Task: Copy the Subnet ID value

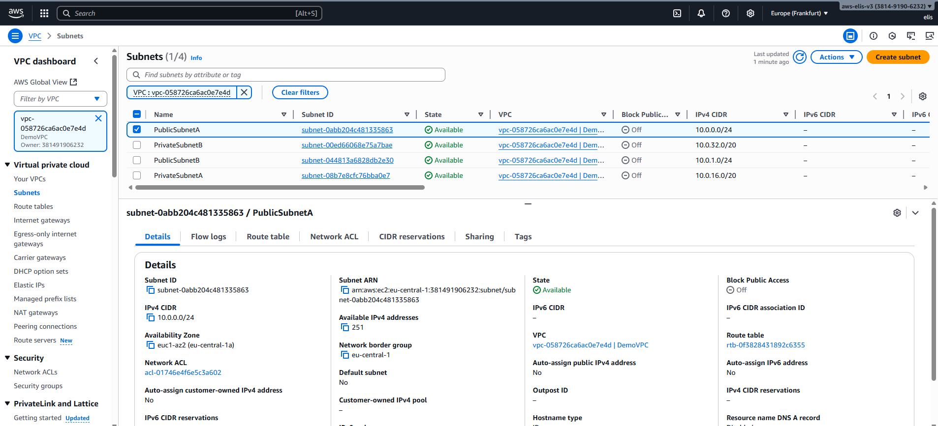Action: 151,290
